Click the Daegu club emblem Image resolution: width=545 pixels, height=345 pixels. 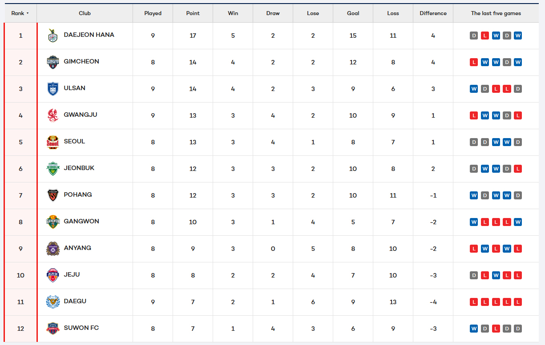(x=52, y=302)
